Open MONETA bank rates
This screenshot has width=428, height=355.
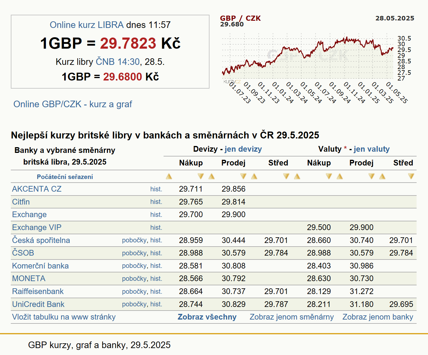(29, 278)
